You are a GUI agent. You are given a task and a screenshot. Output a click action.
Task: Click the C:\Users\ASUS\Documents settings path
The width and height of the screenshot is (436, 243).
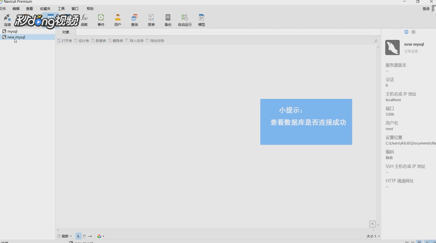point(410,143)
